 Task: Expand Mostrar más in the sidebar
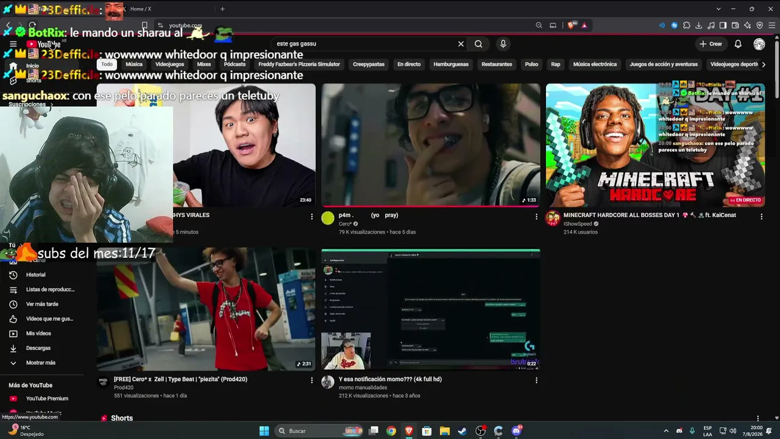tap(40, 363)
